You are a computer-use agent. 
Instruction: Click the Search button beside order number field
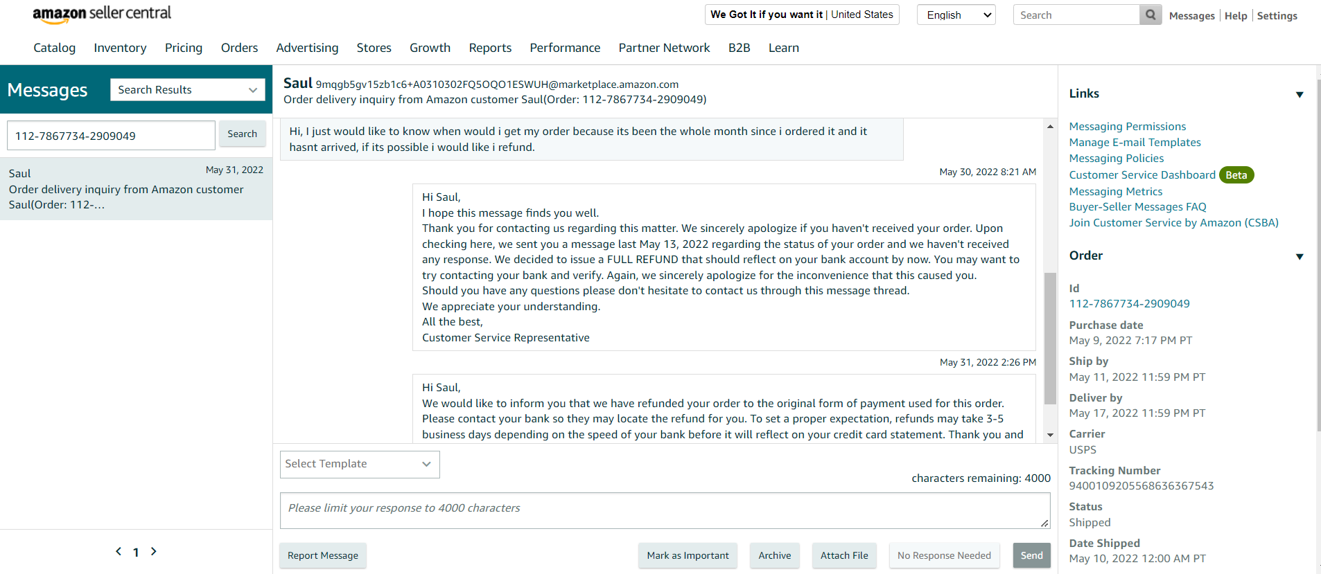pyautogui.click(x=243, y=134)
